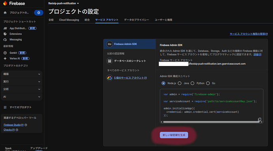Click the home icon in sidebar
Viewport: 273px width, 151px height.
tap(5, 13)
